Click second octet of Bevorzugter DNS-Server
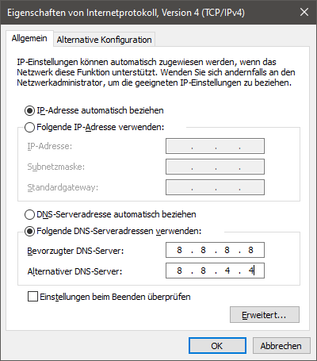317x361 pixels. click(203, 250)
